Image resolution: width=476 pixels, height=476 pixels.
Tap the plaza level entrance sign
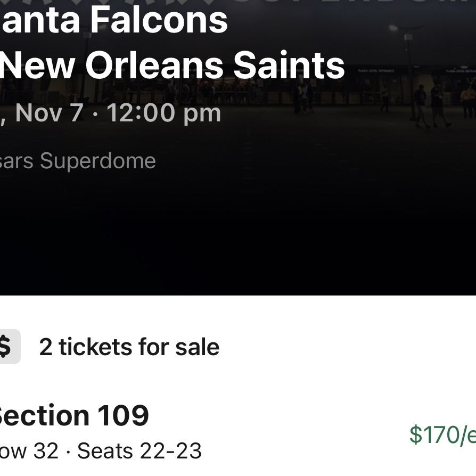coord(376,71)
